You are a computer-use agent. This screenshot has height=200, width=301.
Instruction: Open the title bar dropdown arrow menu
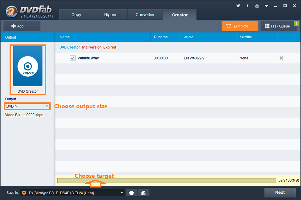266,6
